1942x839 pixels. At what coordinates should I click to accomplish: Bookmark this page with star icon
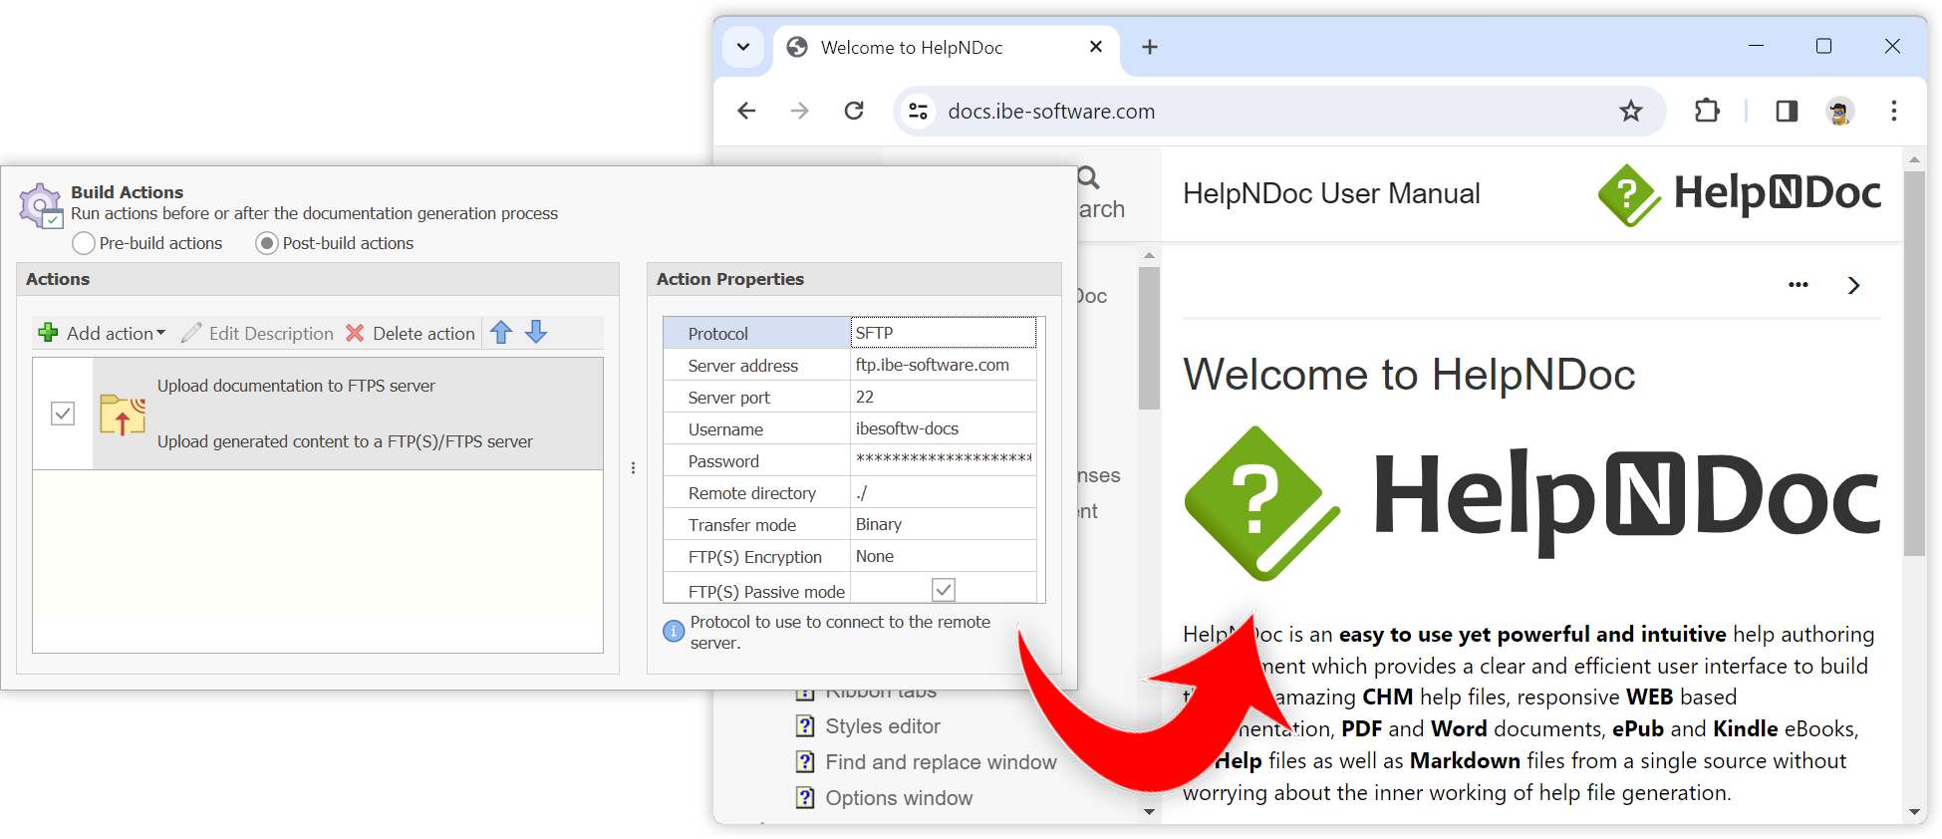[x=1630, y=111]
